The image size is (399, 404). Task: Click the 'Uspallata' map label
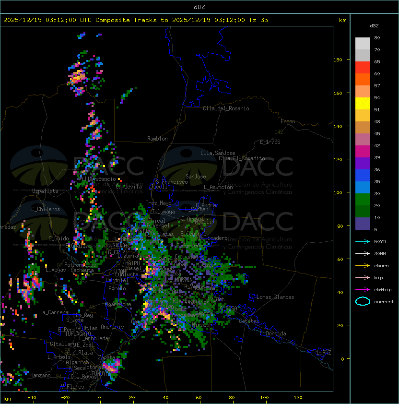[45, 191]
